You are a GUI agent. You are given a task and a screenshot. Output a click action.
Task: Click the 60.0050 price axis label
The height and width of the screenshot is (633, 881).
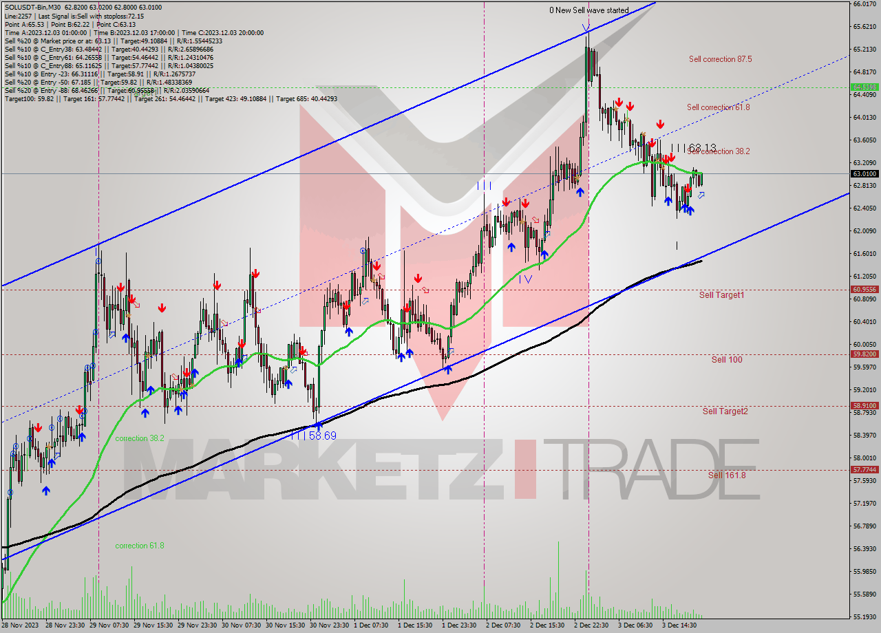(864, 345)
